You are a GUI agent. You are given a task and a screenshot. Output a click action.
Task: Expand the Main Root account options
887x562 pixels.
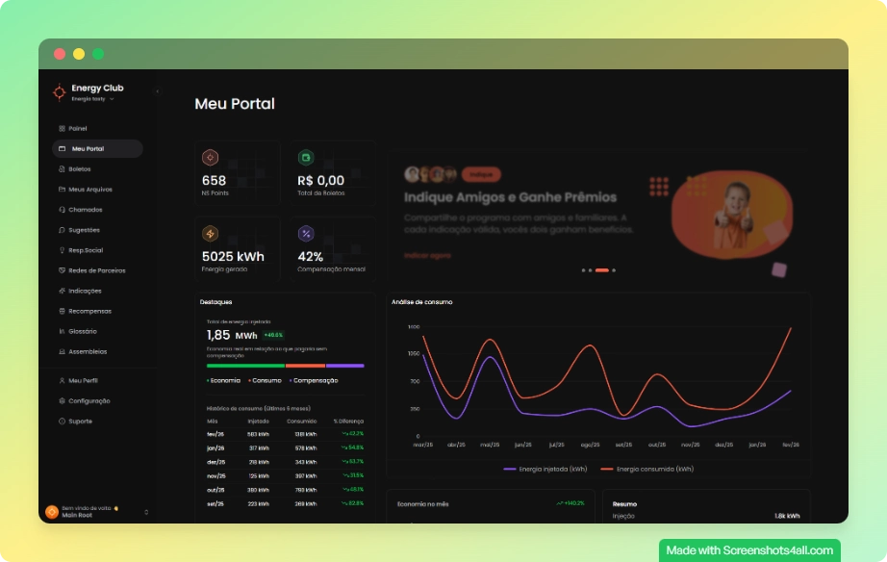point(146,511)
